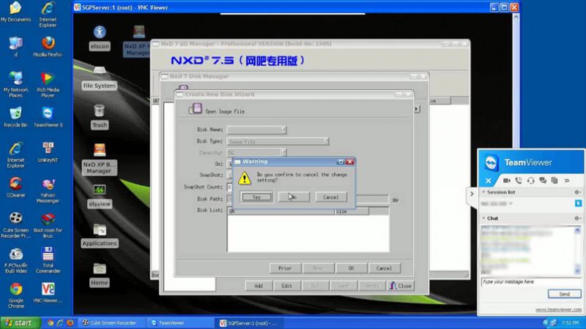Launch Mozilla Firefox desktop shortcut

(48, 47)
